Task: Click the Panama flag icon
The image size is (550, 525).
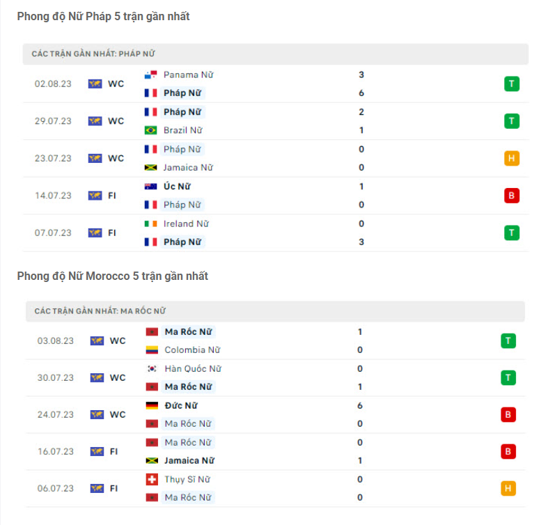Action: pos(150,75)
